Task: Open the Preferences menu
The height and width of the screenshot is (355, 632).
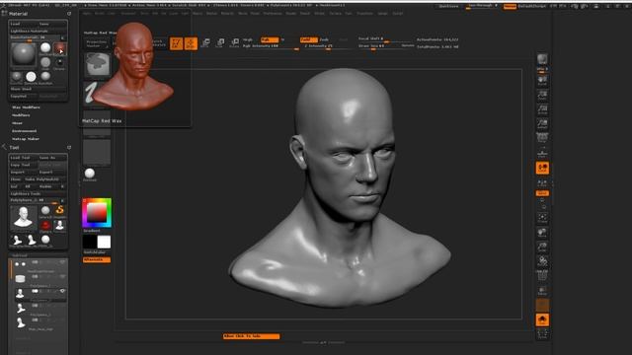Action: pyautogui.click(x=273, y=13)
